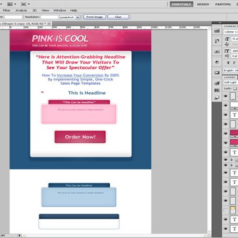The image size is (238, 238).
Task: Click the Resolution input field
Action: [x=49, y=17]
